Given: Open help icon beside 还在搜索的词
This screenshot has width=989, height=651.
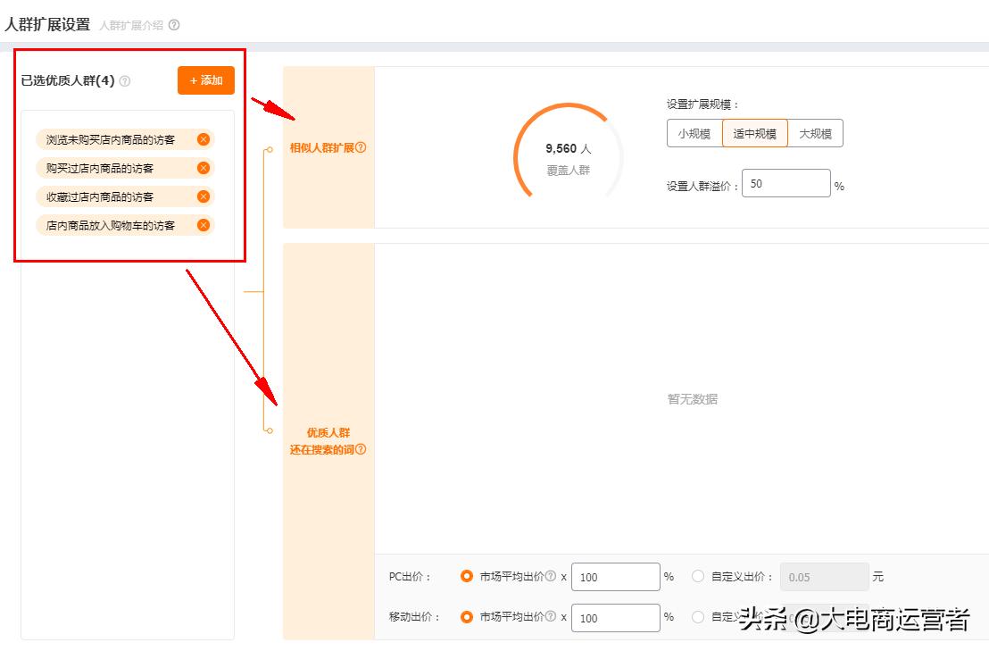Looking at the screenshot, I should click(361, 449).
